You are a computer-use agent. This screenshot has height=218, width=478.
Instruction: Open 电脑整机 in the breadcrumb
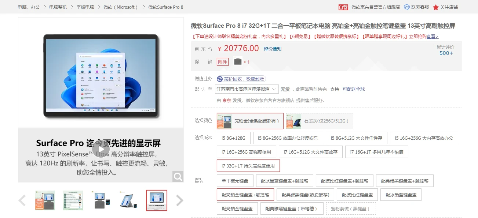pyautogui.click(x=58, y=7)
